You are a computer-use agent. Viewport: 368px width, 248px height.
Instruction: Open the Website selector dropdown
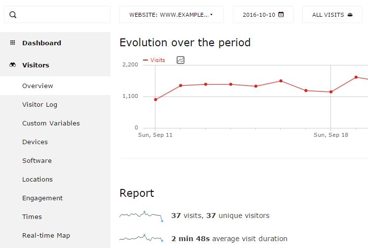point(171,15)
